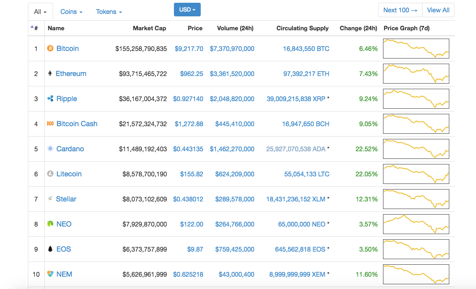The height and width of the screenshot is (289, 476).
Task: Click Bitcoin price $9,217.70
Action: coord(189,49)
